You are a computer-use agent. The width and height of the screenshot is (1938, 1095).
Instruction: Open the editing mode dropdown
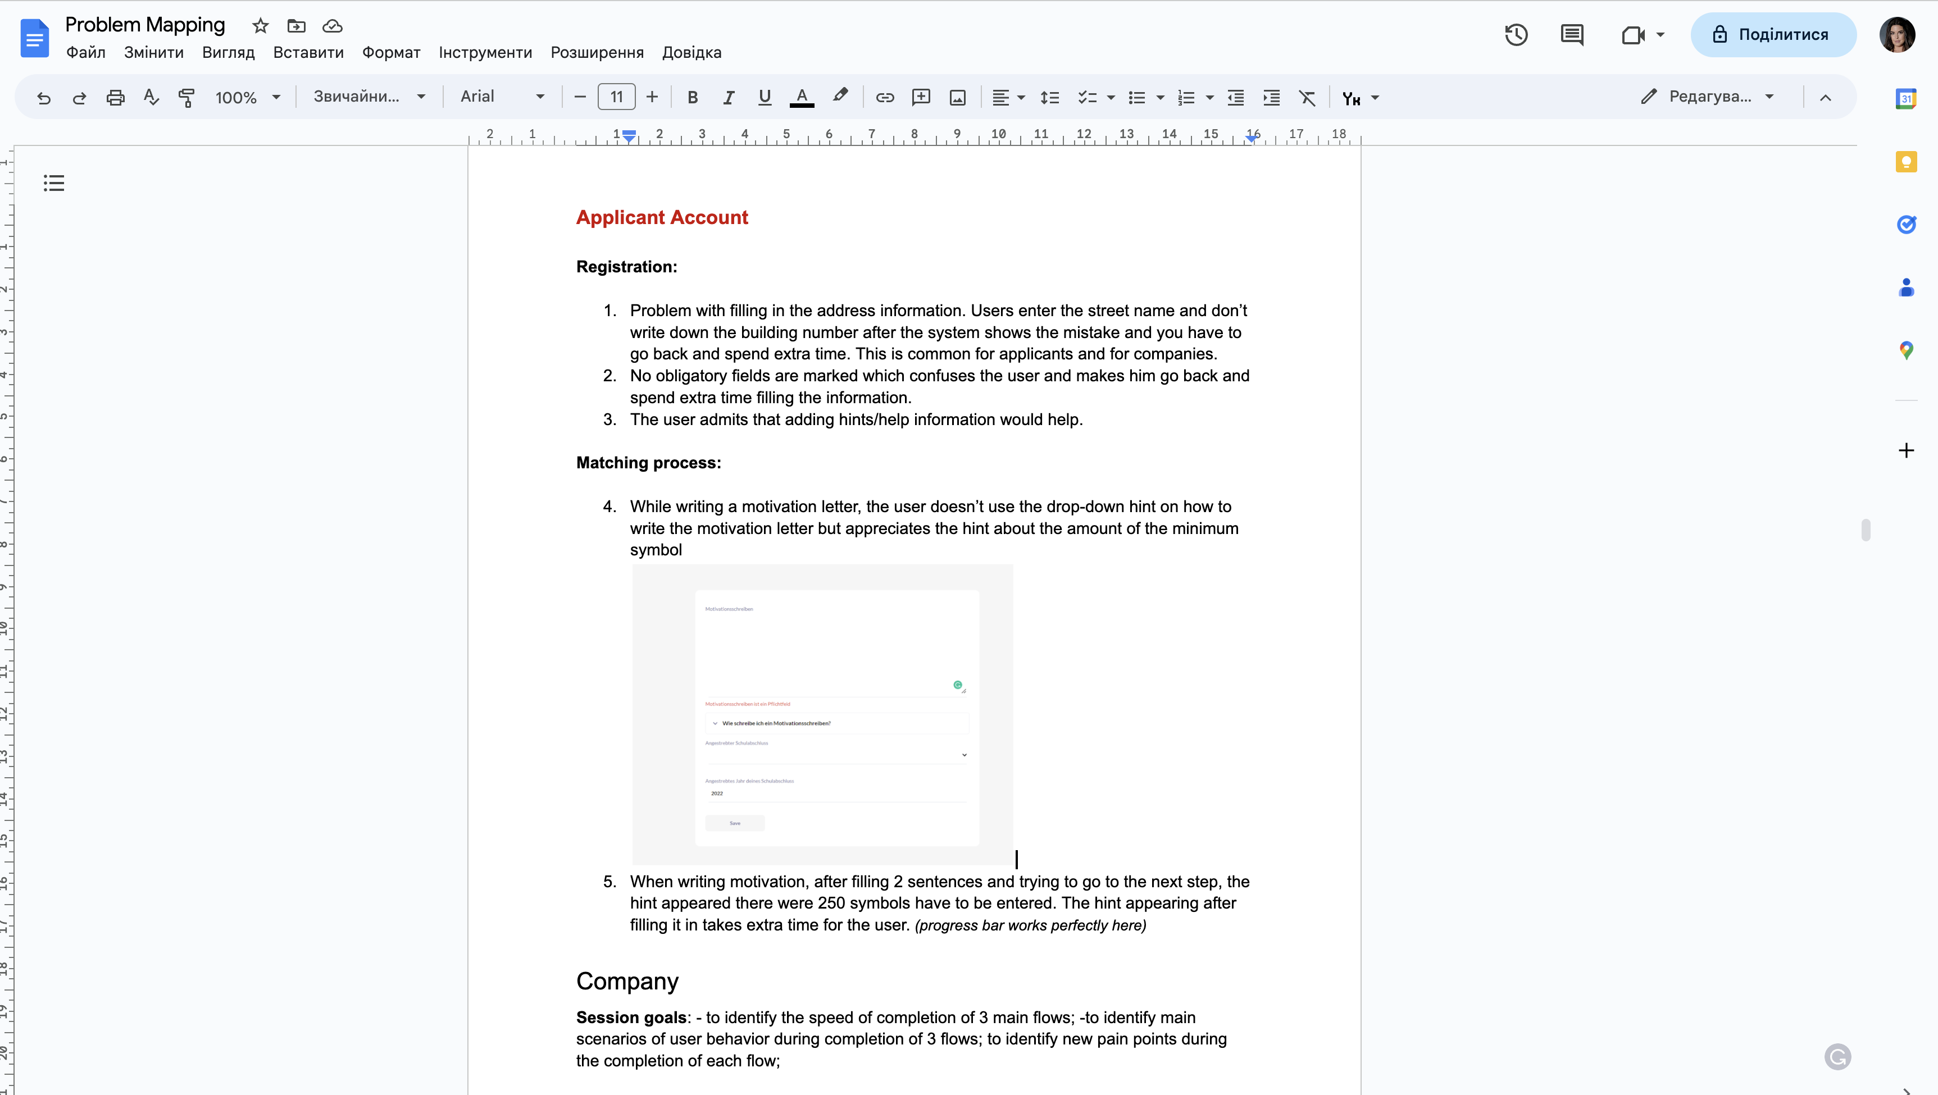pos(1708,97)
